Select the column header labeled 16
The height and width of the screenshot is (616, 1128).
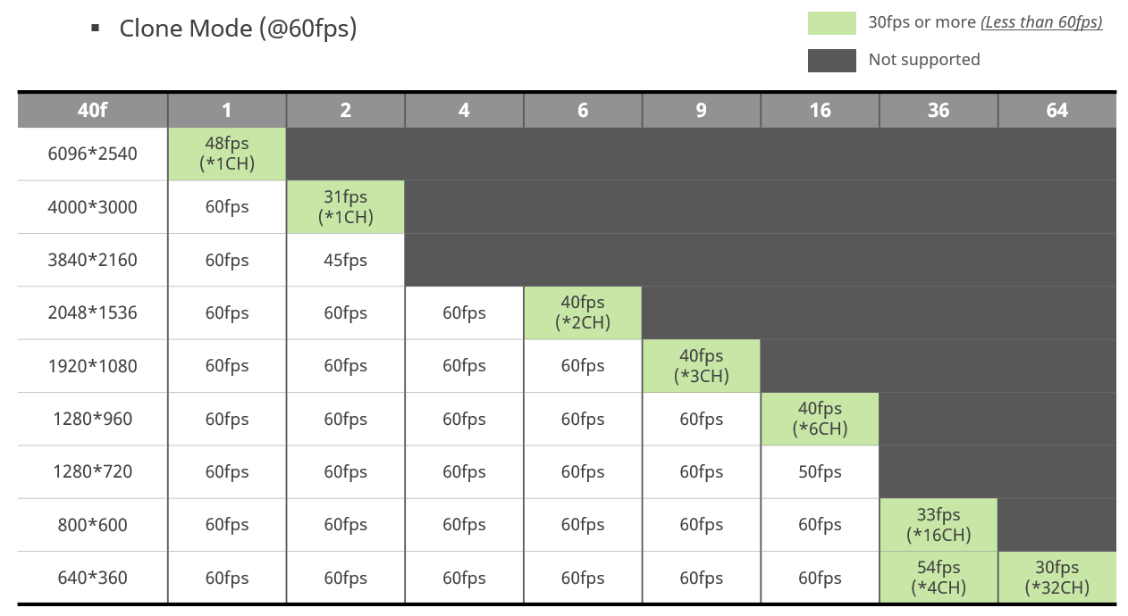coord(820,110)
